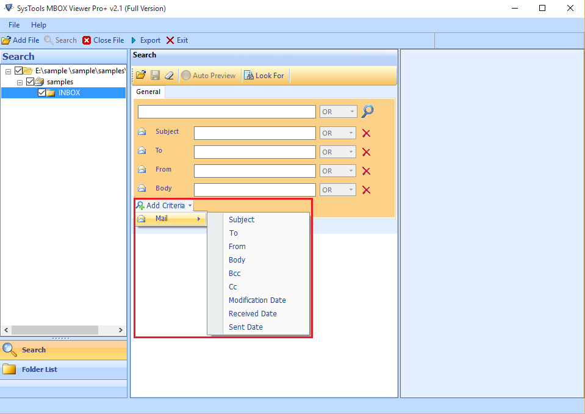Click the Add Criteria dropdown arrow
Image resolution: width=585 pixels, height=414 pixels.
pos(190,206)
